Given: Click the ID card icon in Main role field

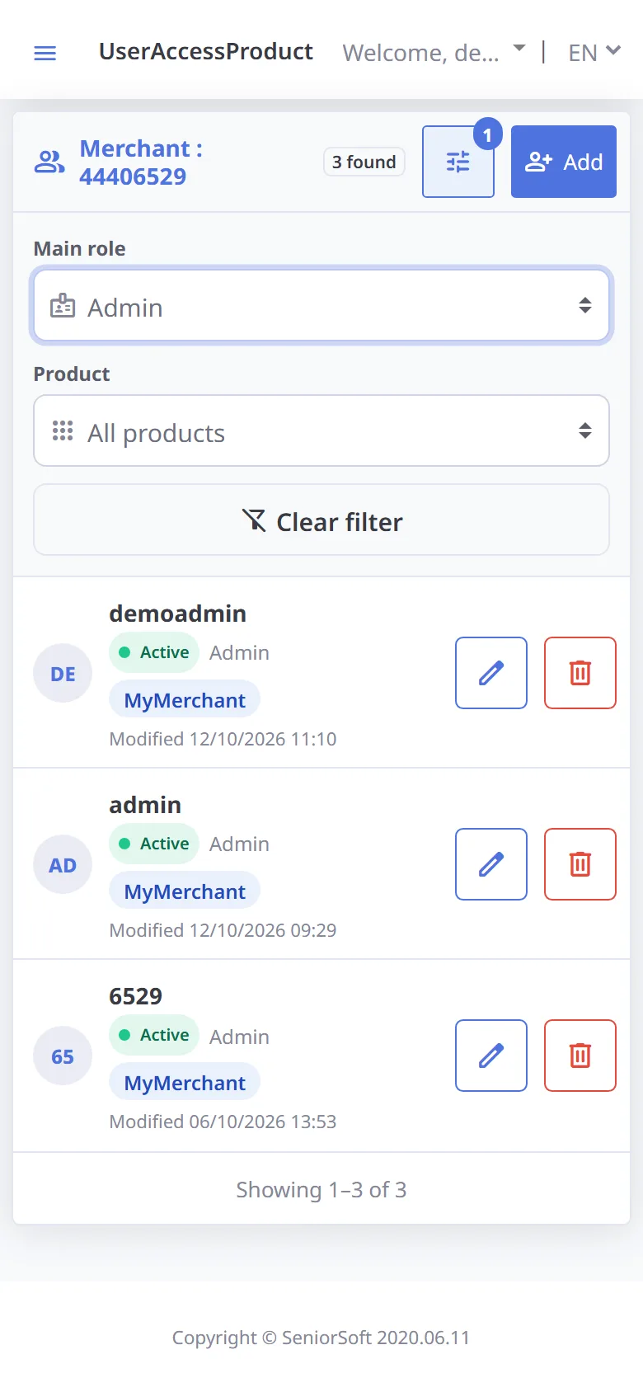Looking at the screenshot, I should pos(63,306).
